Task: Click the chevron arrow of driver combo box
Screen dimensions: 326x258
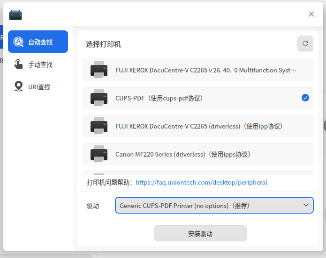Action: click(x=306, y=205)
